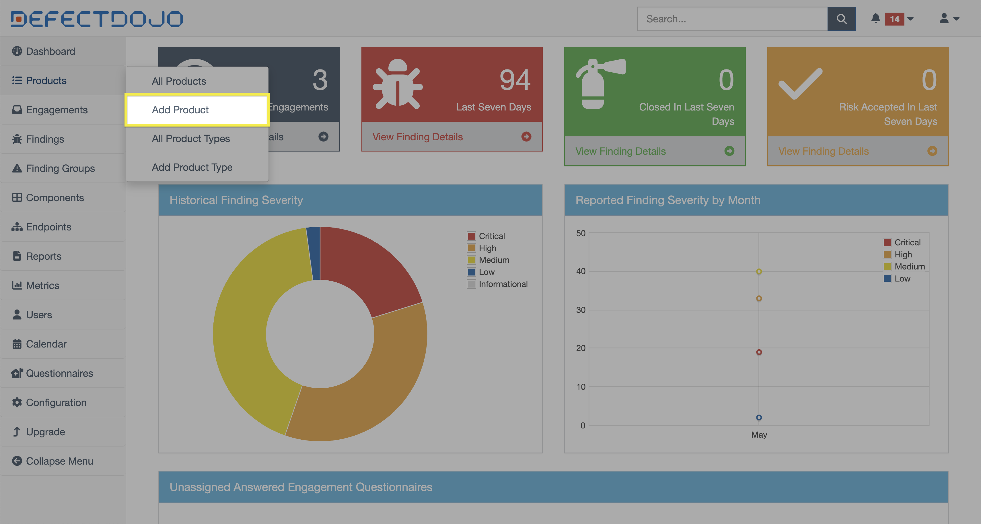Screen dimensions: 981x524
Task: Click the Finding Groups warning triangle icon
Action: pos(17,168)
